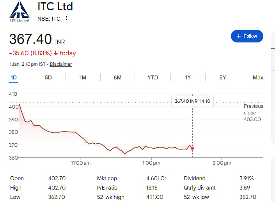This screenshot has width=275, height=202.
Task: Select the 1D chart range tab
Action: [14, 77]
